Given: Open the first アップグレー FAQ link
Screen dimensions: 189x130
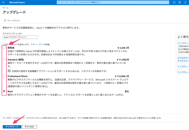Looking at the screenshot, I should coord(183,43).
